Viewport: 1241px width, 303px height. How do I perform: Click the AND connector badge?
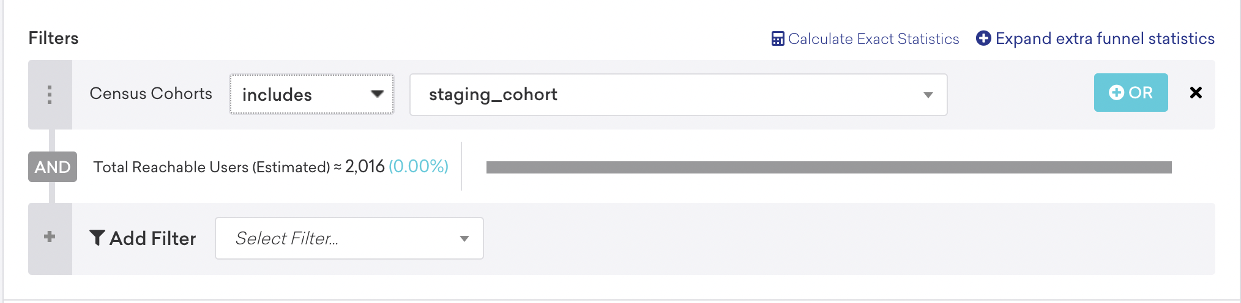click(x=53, y=167)
